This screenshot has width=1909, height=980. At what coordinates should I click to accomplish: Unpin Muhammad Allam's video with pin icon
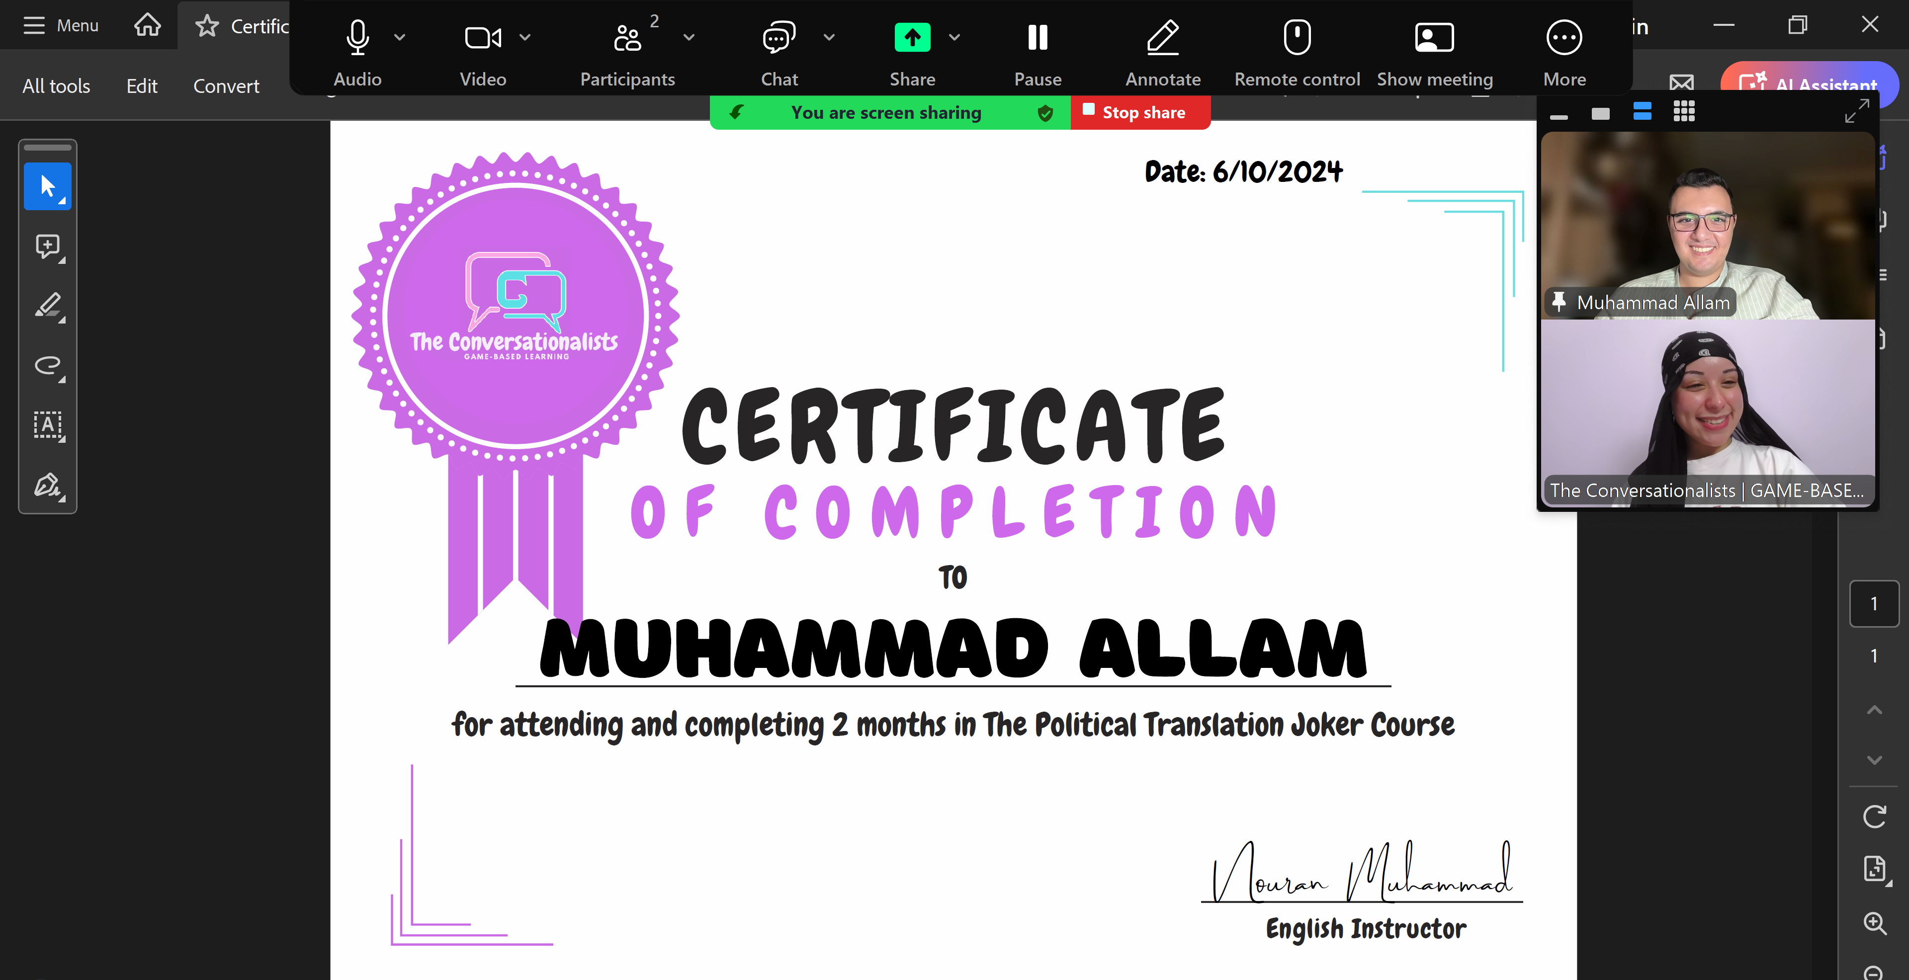(x=1559, y=302)
